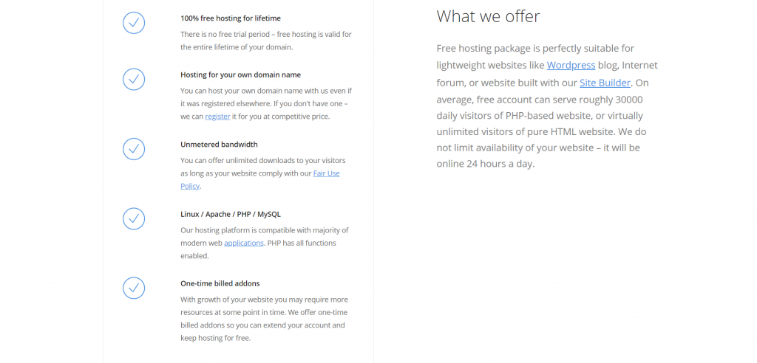Screen dimensions: 757x363
Task: Click checkmark icon beside One-time billed addons
Action: click(134, 288)
